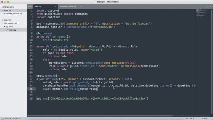Open the Tab Size: 4 indentation menu
213x120 pixels.
[189, 119]
